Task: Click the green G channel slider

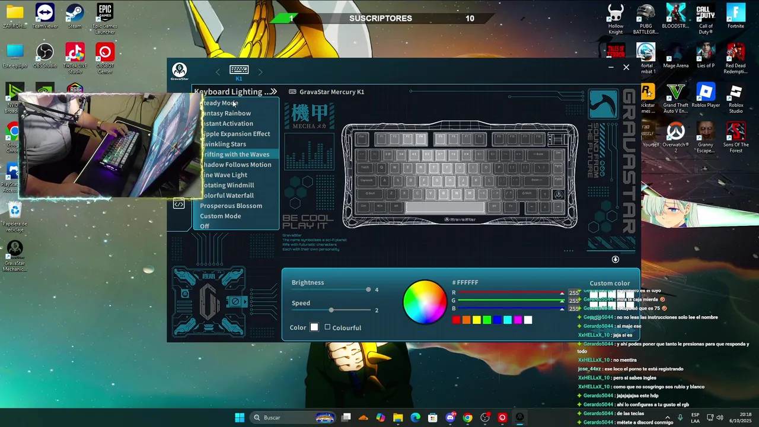Action: [x=511, y=301]
